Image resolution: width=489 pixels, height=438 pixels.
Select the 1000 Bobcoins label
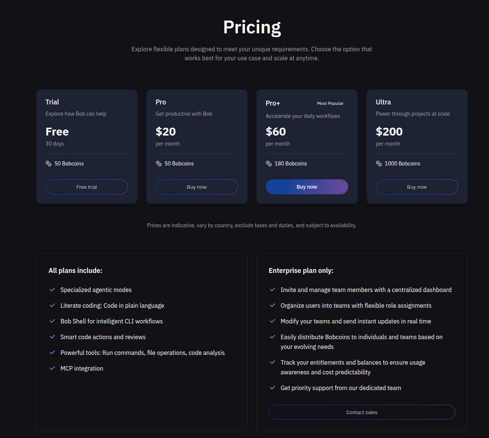coord(403,164)
